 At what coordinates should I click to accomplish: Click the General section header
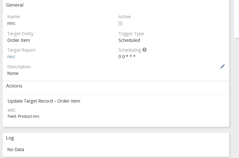(x=15, y=5)
